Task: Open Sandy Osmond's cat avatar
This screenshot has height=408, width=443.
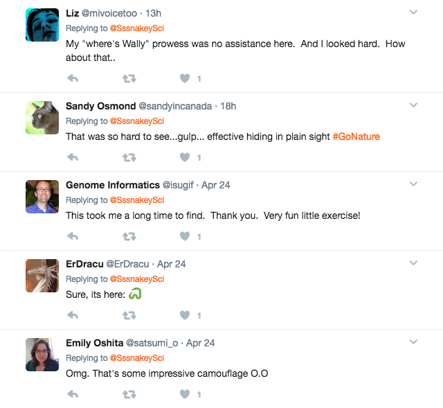Action: click(42, 117)
